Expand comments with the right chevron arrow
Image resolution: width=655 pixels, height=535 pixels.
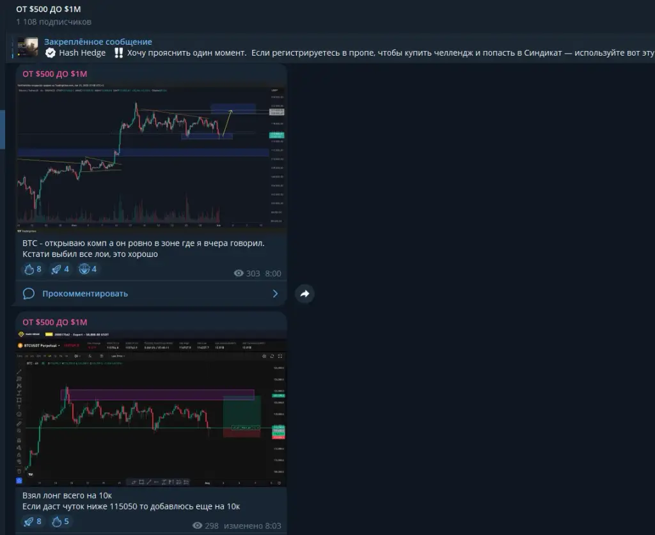click(x=275, y=294)
